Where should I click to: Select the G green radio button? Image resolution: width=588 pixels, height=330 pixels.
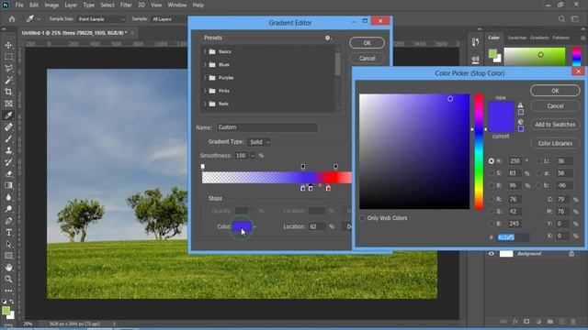[492, 212]
